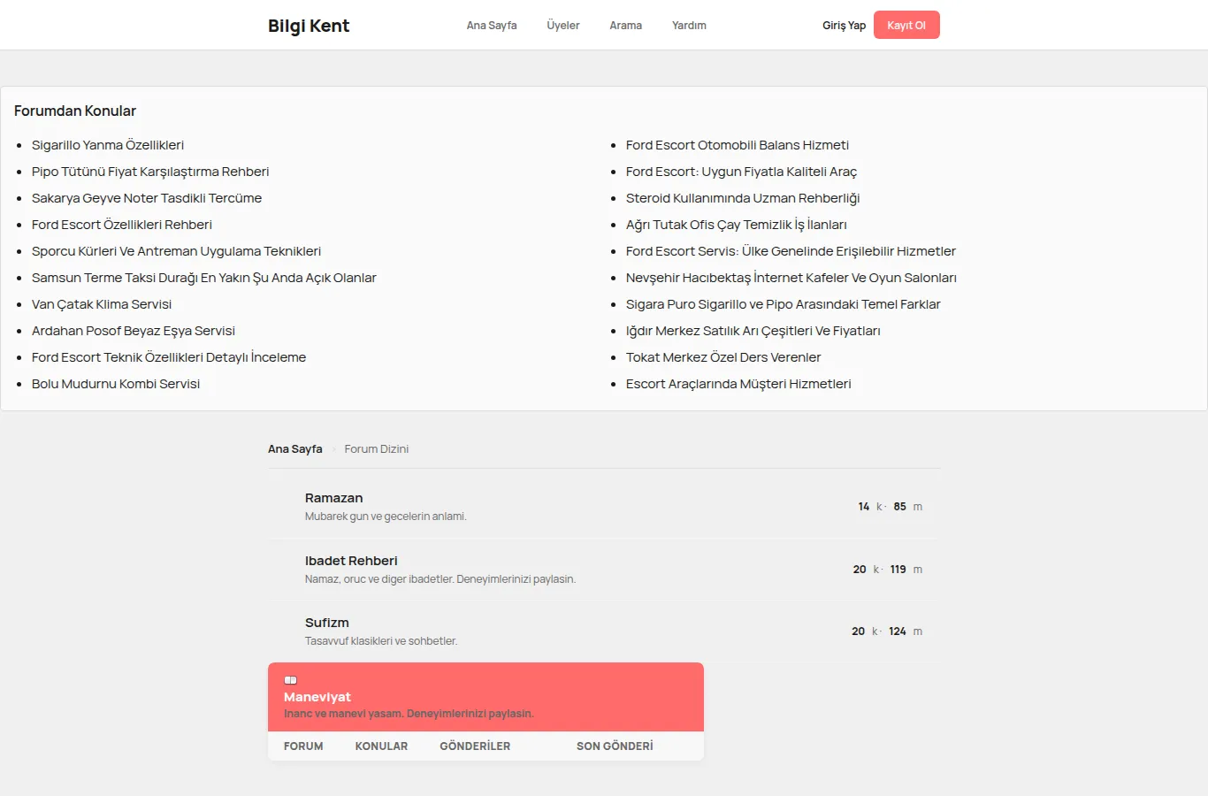Open the Maneviyat category heading
1208x796 pixels.
317,697
